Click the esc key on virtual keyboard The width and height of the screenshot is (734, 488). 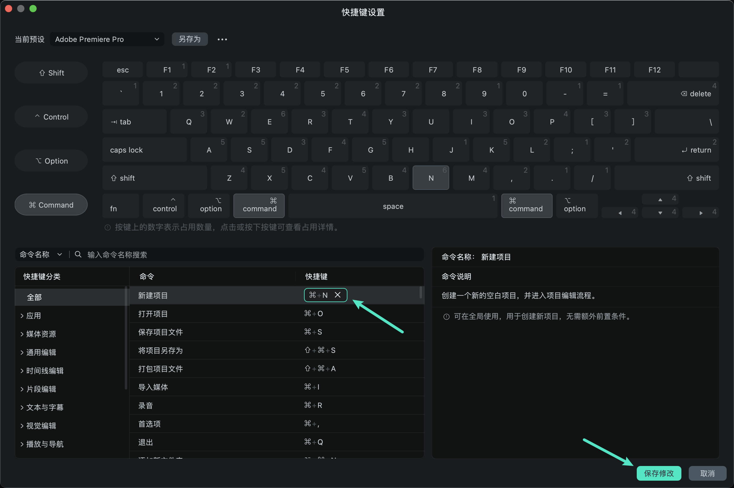pos(123,70)
